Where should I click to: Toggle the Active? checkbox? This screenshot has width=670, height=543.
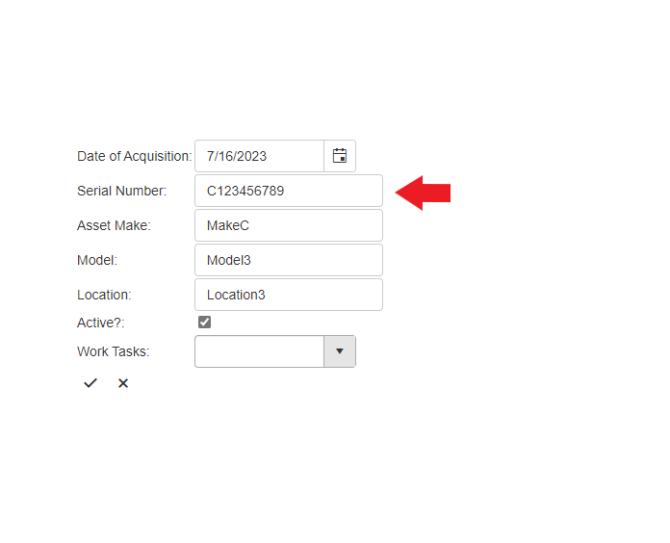[204, 323]
